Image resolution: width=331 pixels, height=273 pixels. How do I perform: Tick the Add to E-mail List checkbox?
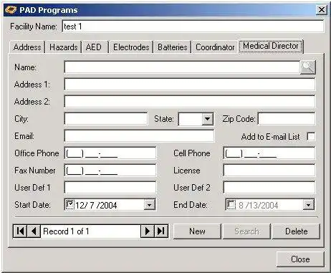(x=311, y=136)
